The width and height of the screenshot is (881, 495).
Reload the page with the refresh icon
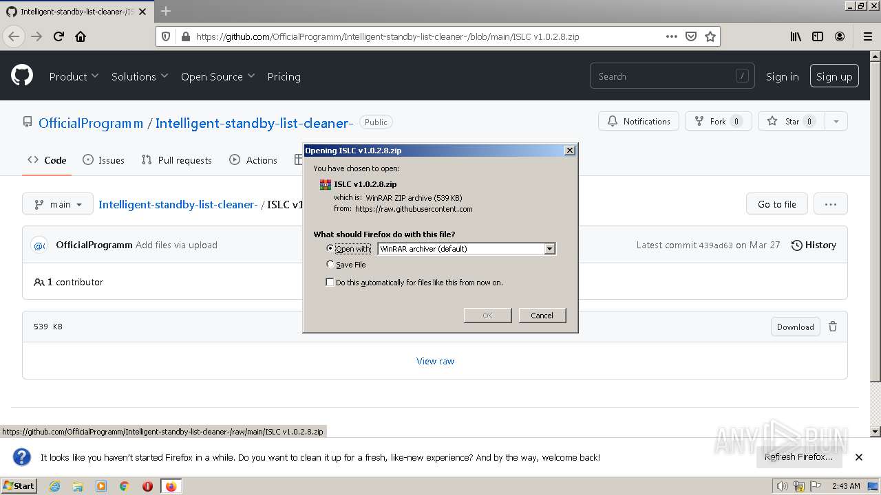point(59,36)
